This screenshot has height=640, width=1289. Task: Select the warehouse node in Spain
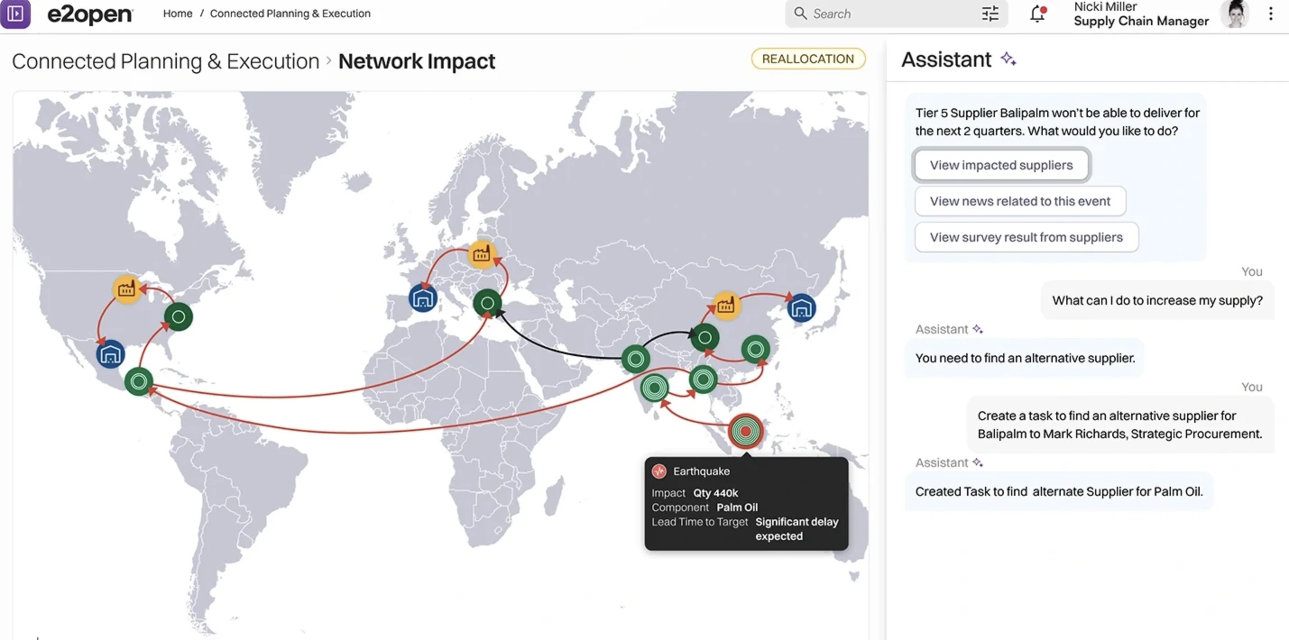(x=423, y=298)
